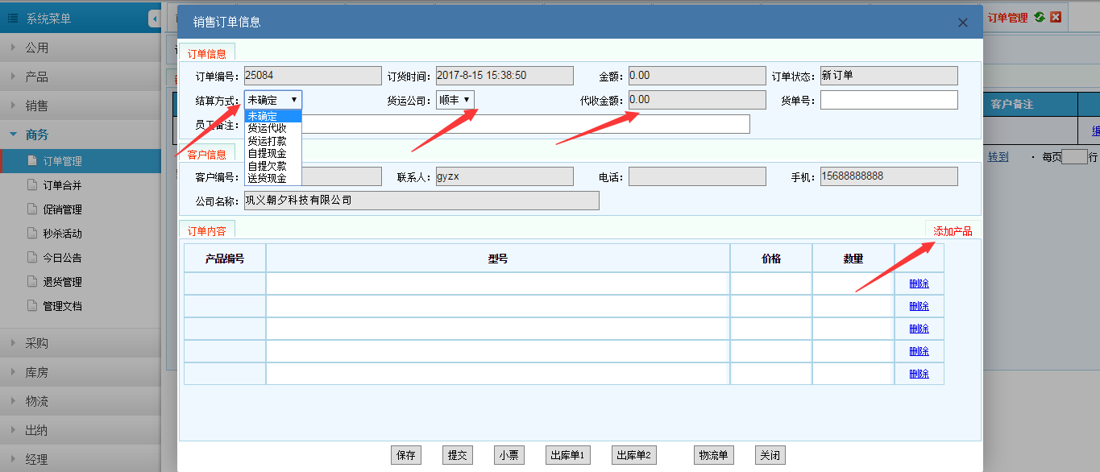Expand the 出纳 menu section
This screenshot has height=472, width=1100.
[x=81, y=430]
